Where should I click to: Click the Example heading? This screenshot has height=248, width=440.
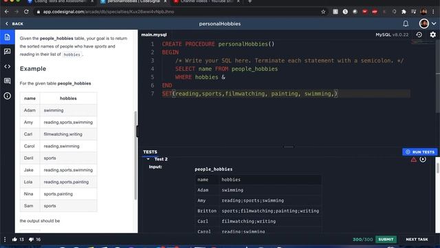[33, 69]
